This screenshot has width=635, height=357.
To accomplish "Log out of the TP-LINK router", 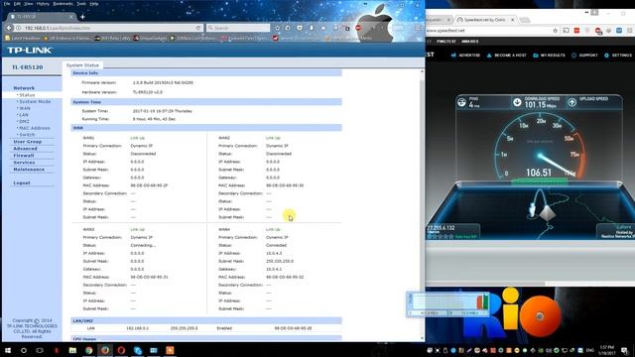I will (x=22, y=182).
